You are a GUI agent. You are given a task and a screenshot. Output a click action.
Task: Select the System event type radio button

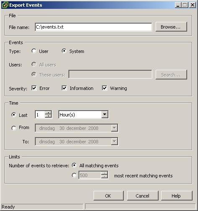64,51
